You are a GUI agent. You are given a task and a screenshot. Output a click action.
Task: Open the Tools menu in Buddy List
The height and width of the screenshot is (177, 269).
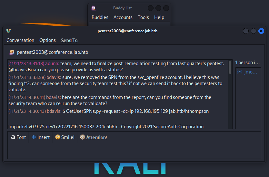tap(143, 17)
